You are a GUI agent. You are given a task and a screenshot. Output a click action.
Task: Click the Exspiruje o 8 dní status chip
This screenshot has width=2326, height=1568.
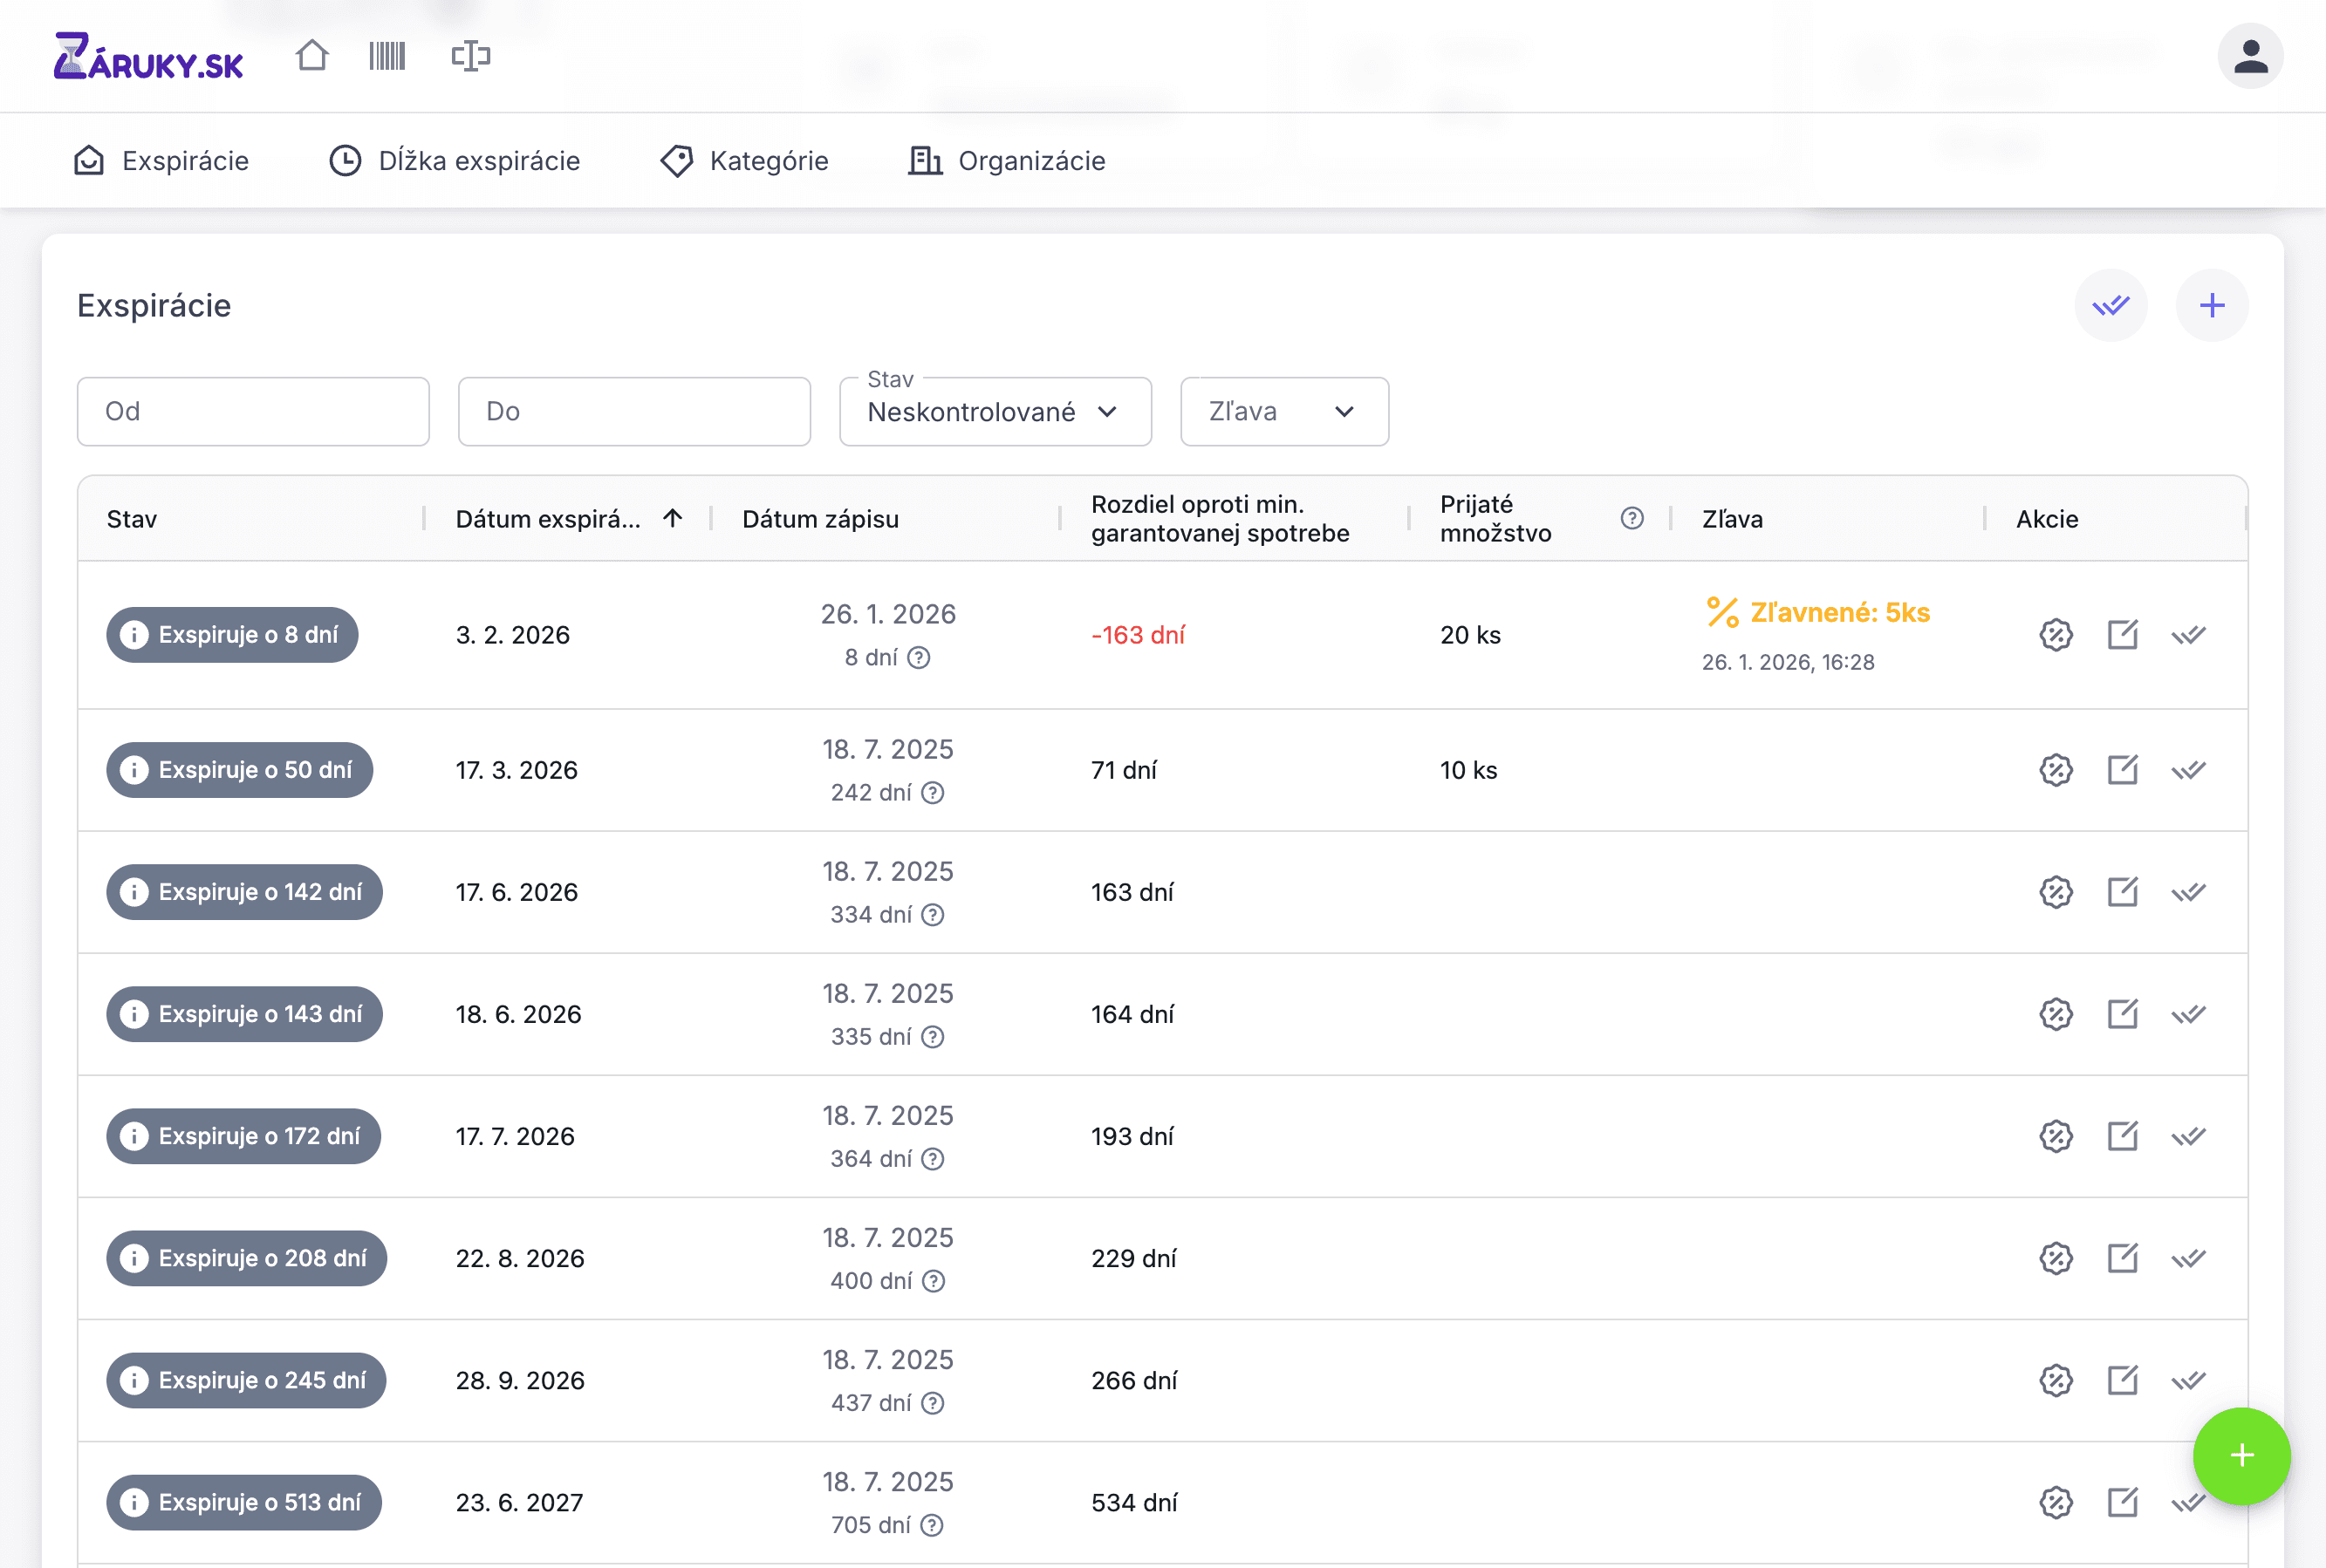point(232,635)
